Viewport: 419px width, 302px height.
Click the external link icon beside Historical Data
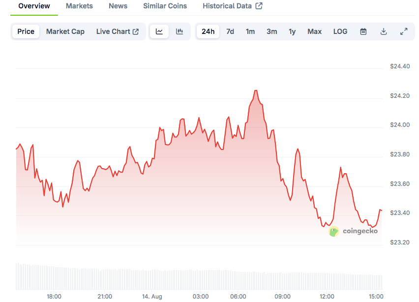pyautogui.click(x=259, y=6)
